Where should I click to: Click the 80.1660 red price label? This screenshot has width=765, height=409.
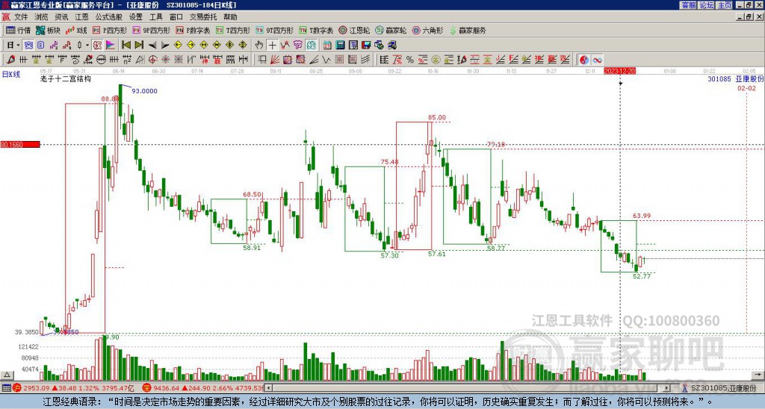pyautogui.click(x=20, y=145)
